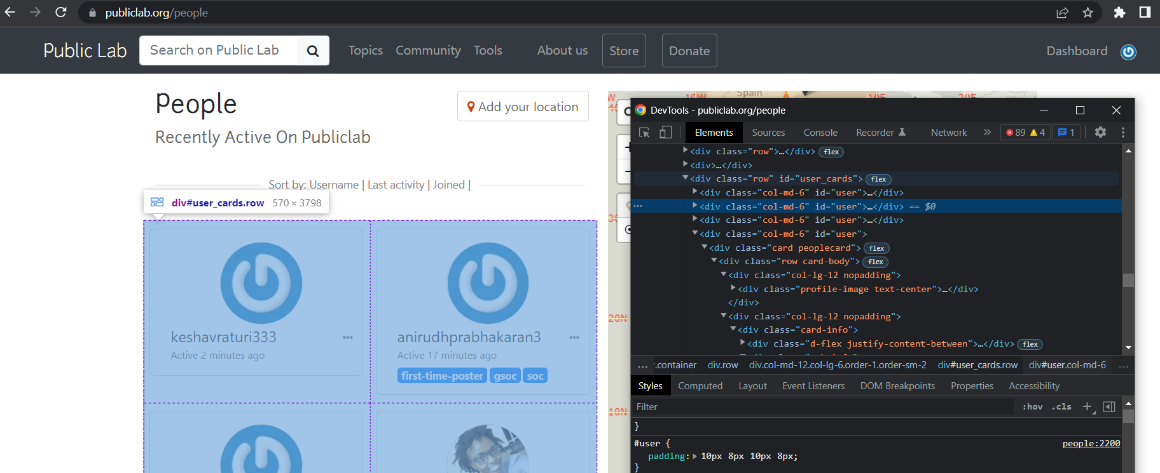The width and height of the screenshot is (1160, 473).
Task: Sort people by Joined
Action: point(449,185)
